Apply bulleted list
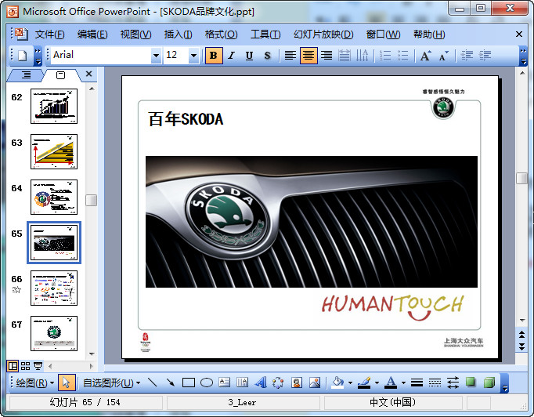Viewport: 534px width, 417px height. (403, 56)
